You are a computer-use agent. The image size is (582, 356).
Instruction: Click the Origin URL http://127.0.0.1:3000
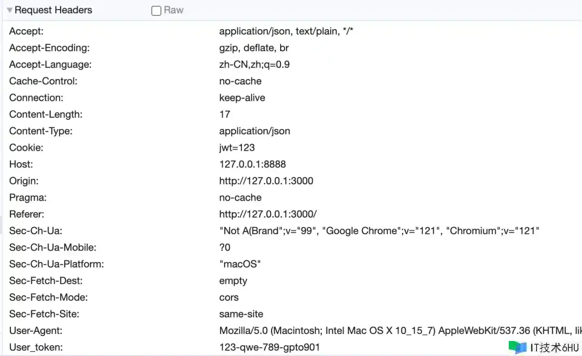(x=266, y=181)
